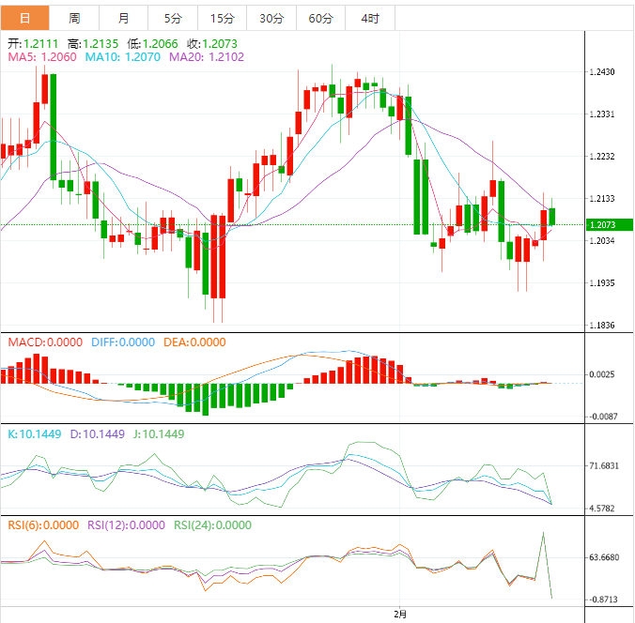Open the 60分 timeframe tab
Viewport: 635px width, 623px height.
pyautogui.click(x=319, y=18)
